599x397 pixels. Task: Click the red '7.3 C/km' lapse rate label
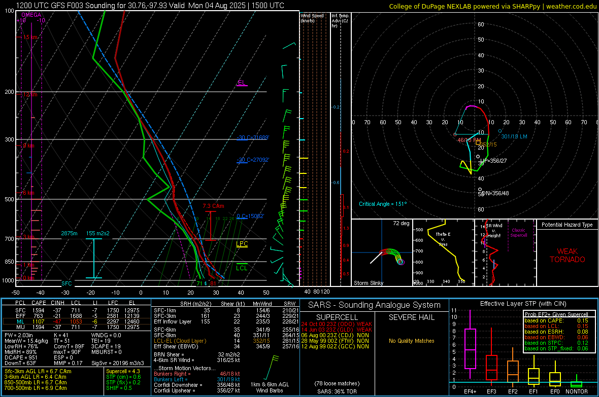tap(213, 206)
